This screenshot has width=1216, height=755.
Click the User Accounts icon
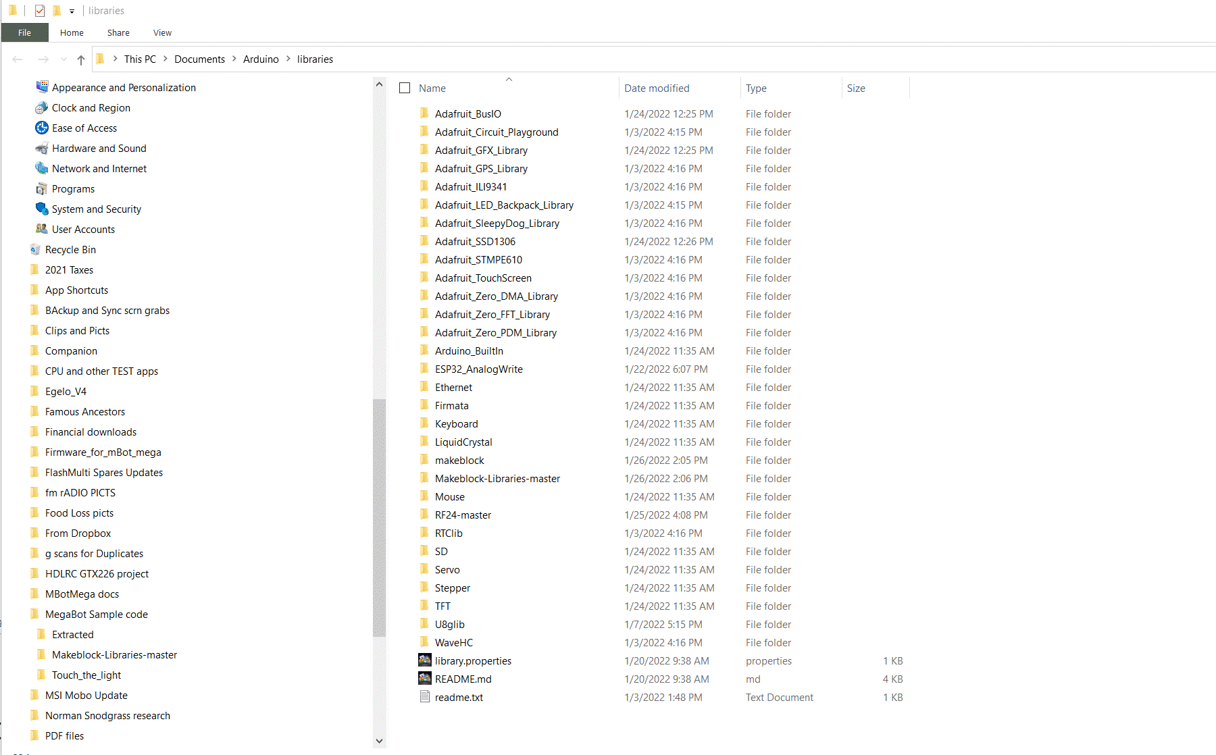tap(42, 229)
